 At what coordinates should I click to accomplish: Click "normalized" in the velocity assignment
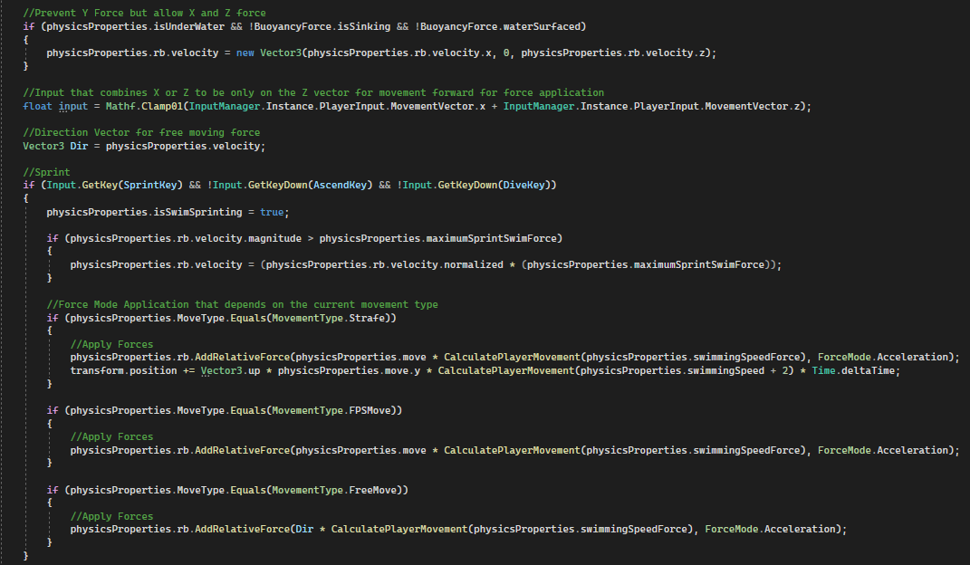tap(474, 264)
